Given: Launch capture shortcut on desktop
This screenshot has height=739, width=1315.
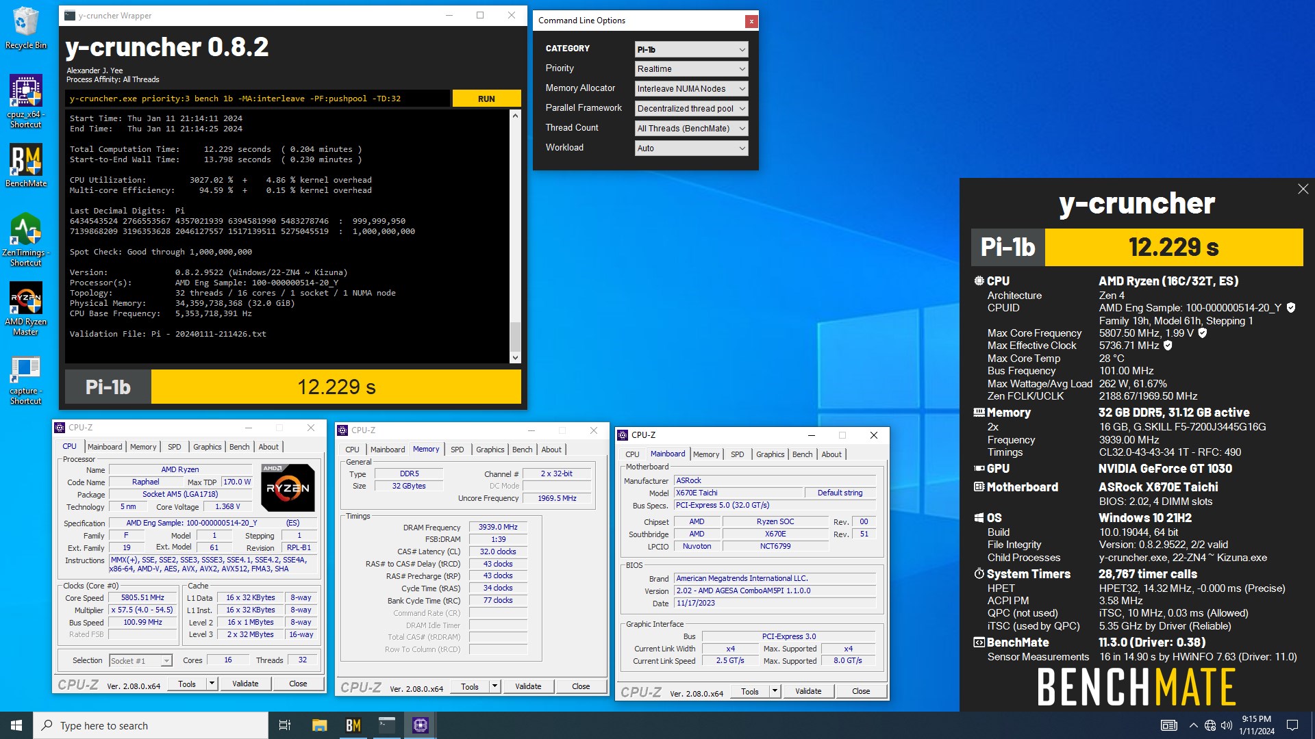Looking at the screenshot, I should click(x=25, y=380).
